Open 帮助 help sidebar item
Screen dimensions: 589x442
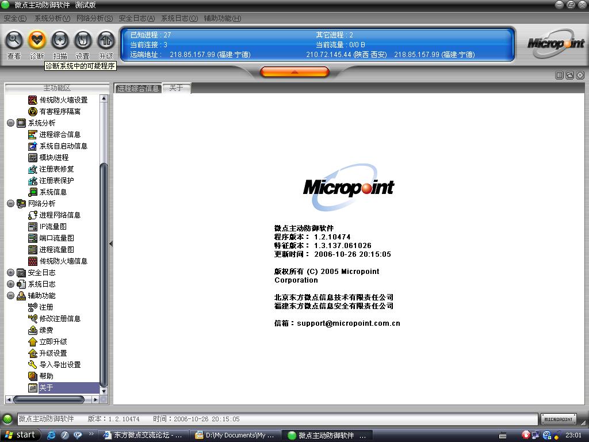(x=41, y=376)
